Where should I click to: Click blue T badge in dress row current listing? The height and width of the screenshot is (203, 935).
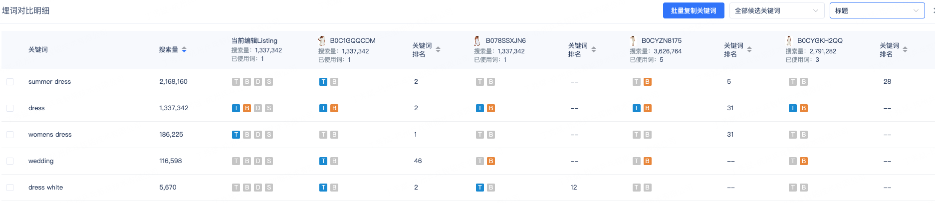(x=236, y=108)
